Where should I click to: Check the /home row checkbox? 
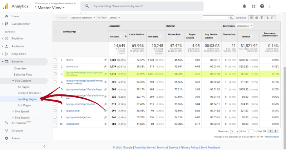click(x=55, y=60)
